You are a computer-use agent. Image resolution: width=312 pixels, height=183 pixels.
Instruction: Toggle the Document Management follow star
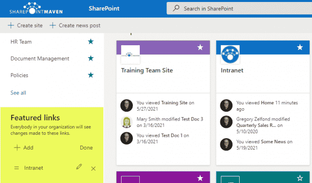tap(91, 58)
